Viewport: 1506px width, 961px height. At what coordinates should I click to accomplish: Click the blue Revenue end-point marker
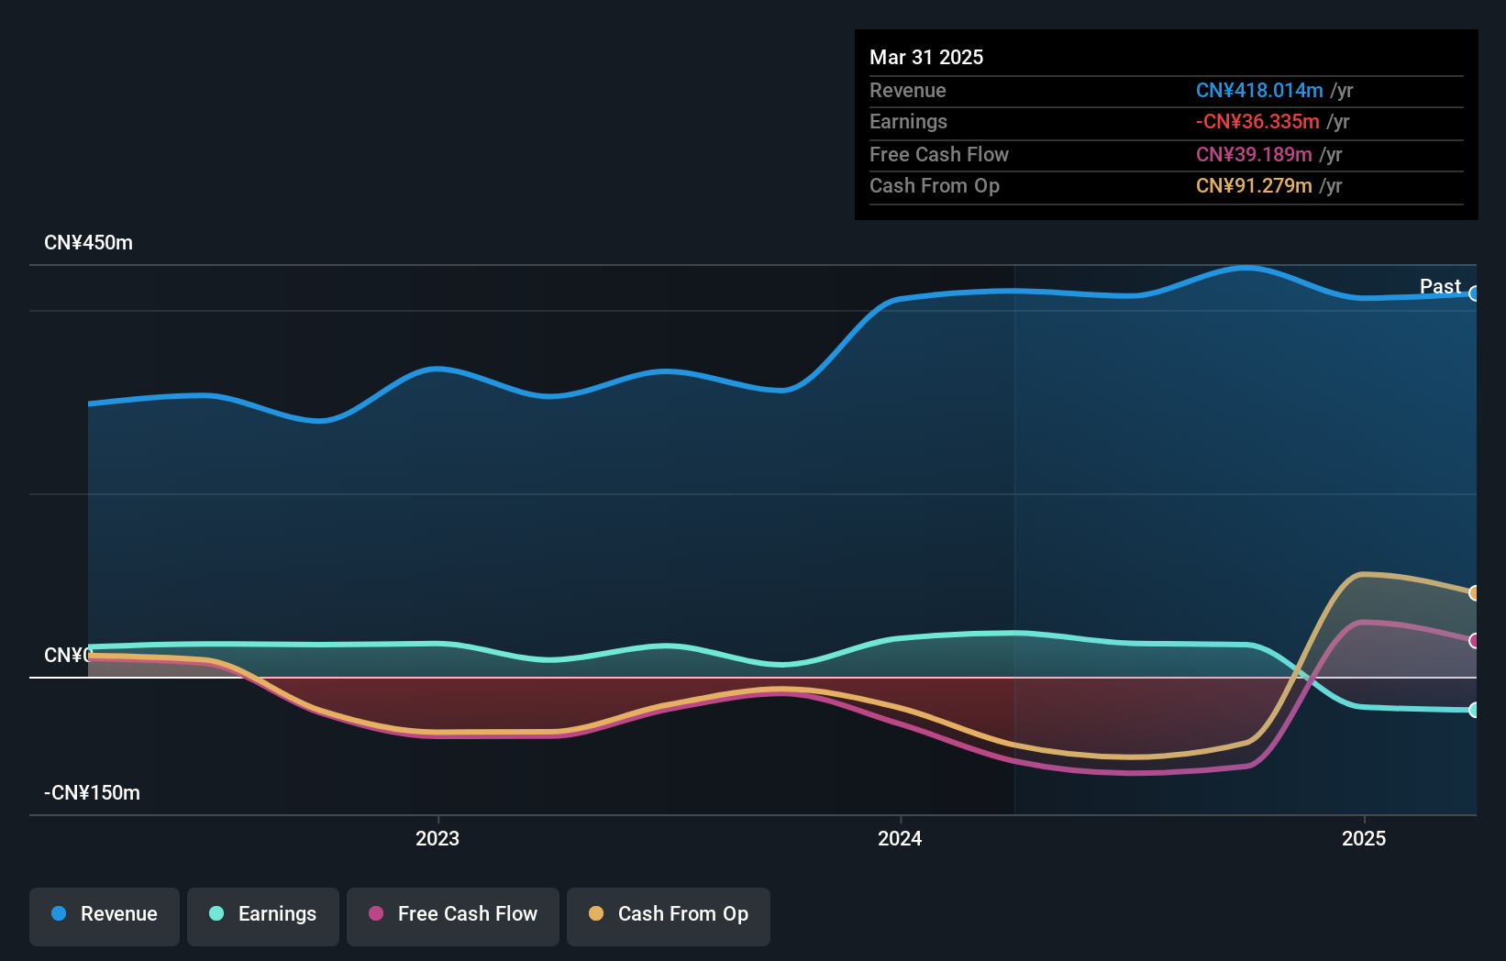click(1474, 293)
